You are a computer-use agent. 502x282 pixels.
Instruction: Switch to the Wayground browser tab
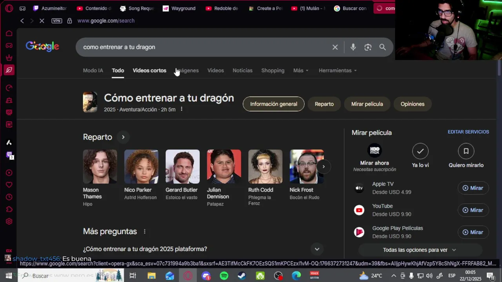[x=179, y=8]
